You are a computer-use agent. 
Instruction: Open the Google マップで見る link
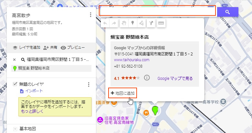tap(175, 78)
